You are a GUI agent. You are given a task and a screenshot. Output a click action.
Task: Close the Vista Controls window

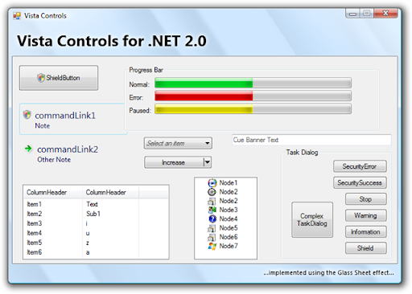coord(385,13)
